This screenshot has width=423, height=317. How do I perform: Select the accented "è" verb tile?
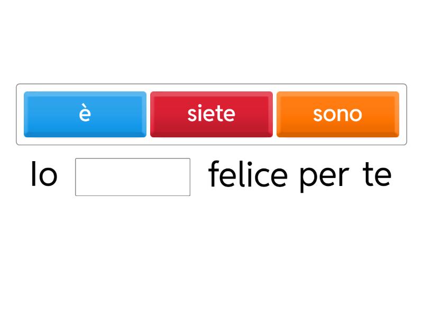85,114
